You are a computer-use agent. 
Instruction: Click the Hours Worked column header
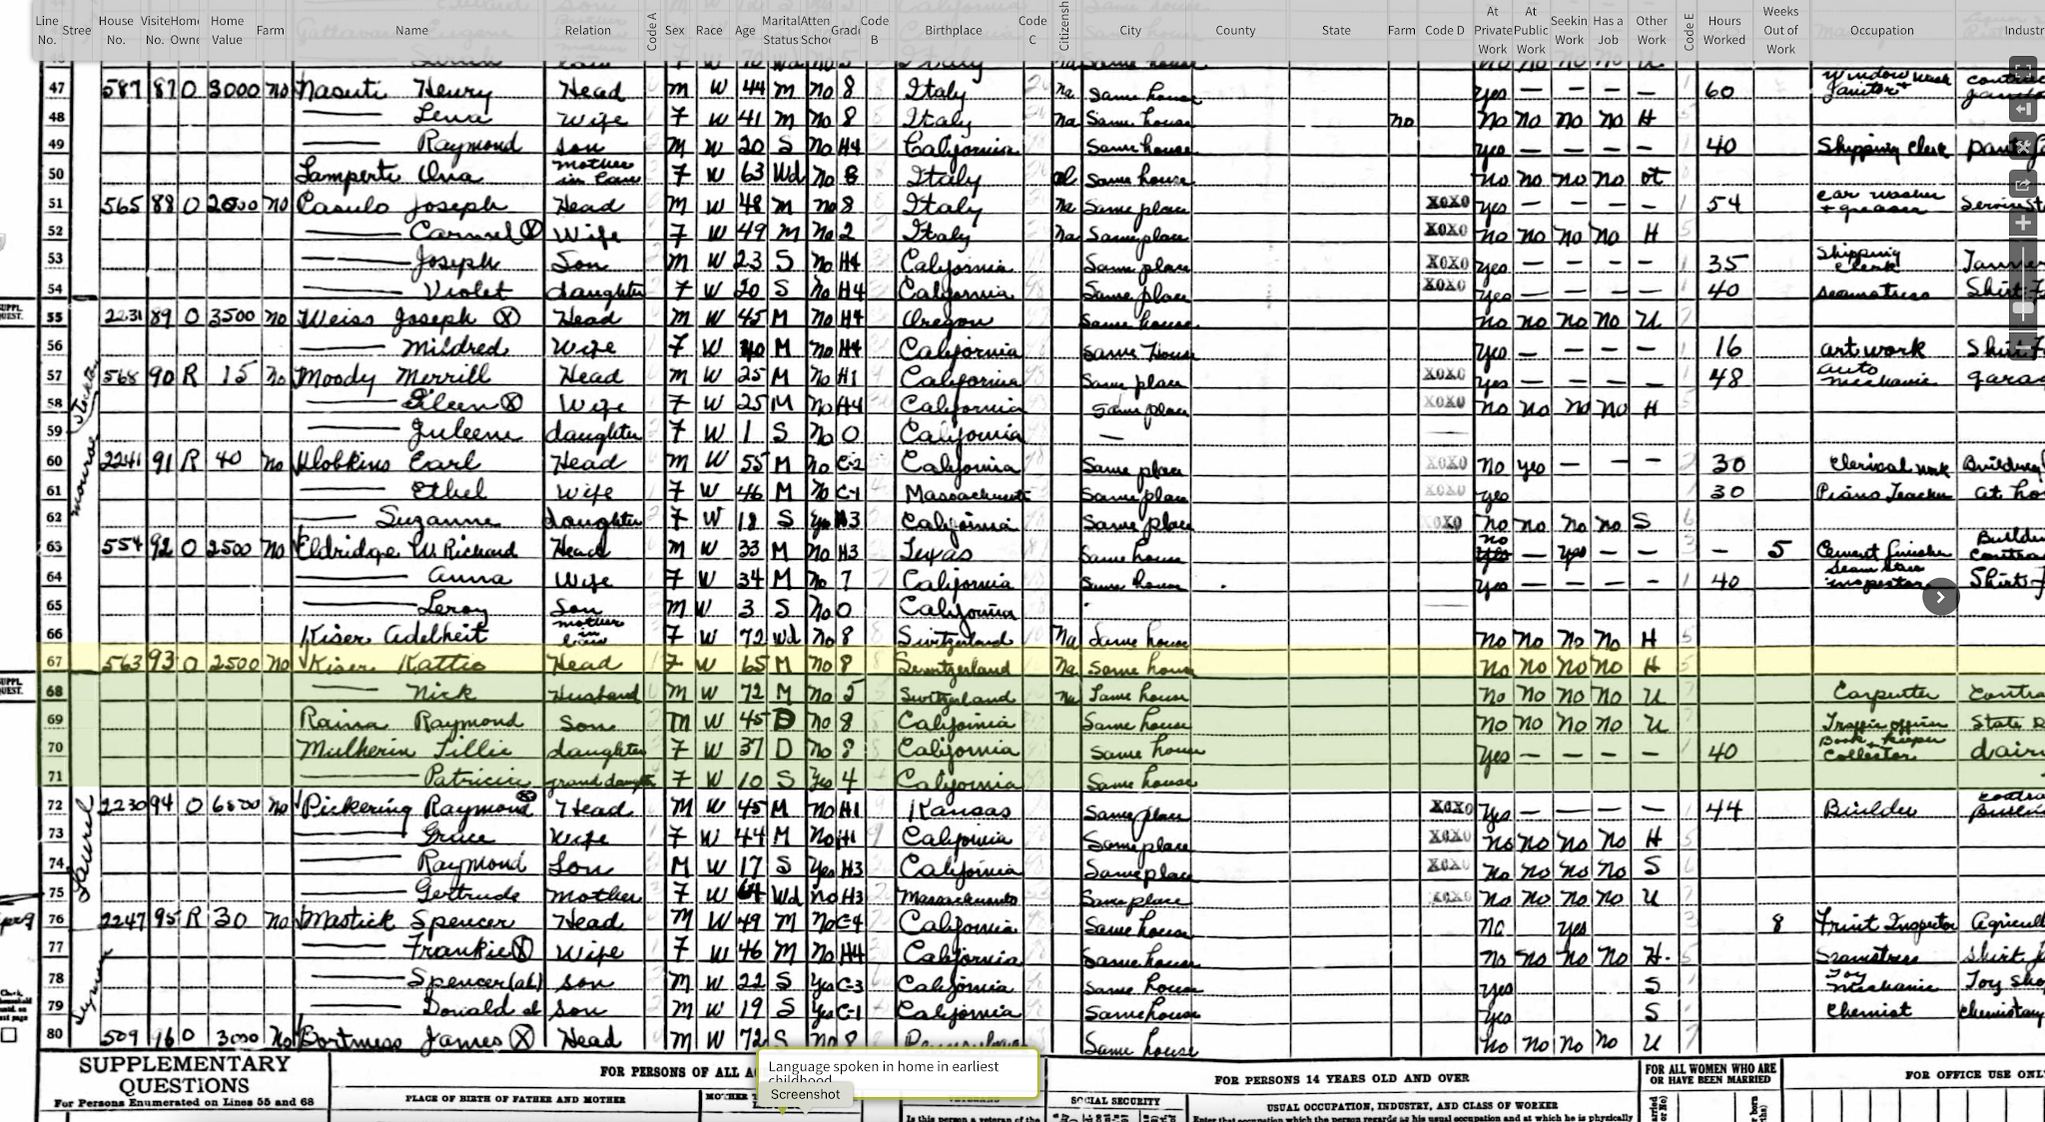(1724, 30)
